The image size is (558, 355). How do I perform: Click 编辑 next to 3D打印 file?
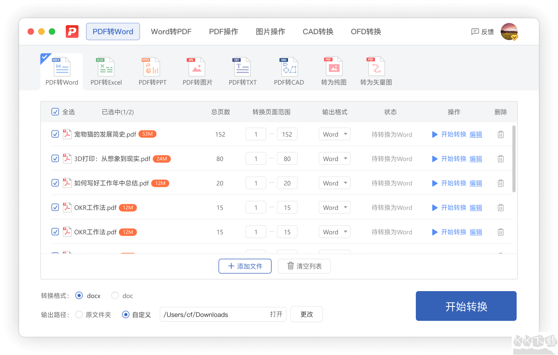pyautogui.click(x=476, y=158)
